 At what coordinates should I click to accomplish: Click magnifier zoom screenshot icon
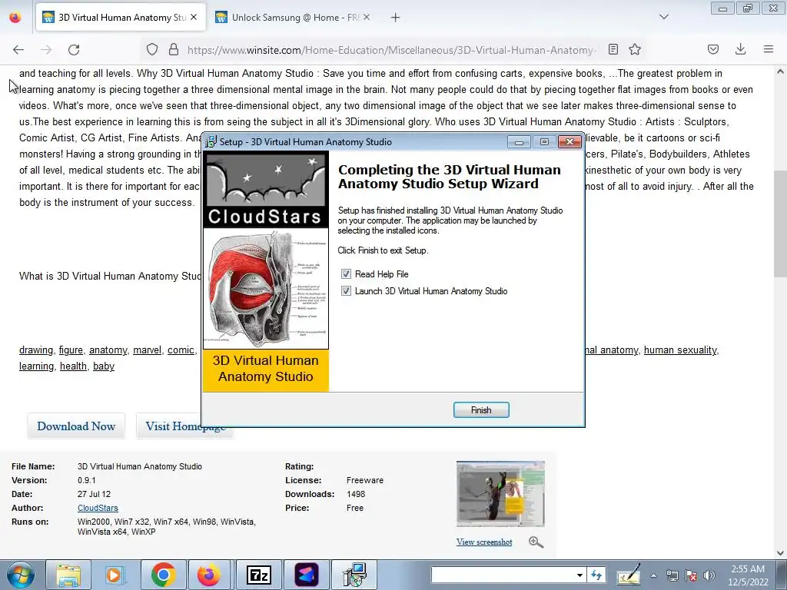pos(536,542)
